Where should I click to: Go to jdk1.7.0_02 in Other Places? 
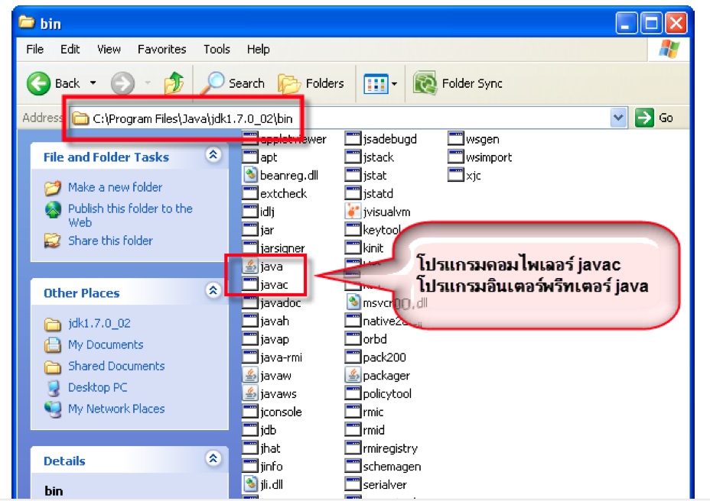pyautogui.click(x=99, y=323)
